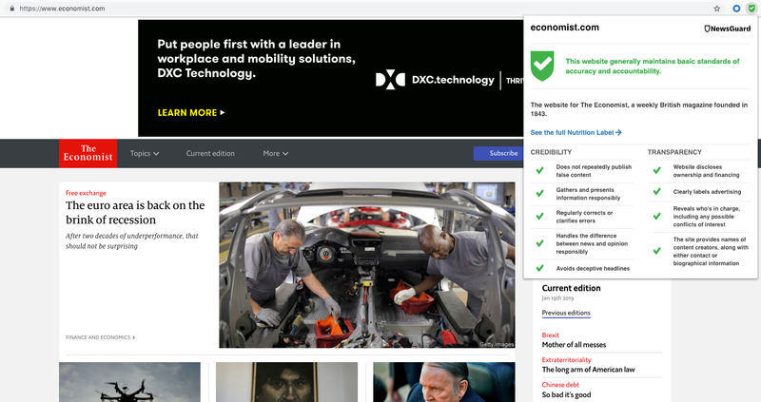Click the blue circle extension icon
The image size is (761, 402).
click(736, 9)
